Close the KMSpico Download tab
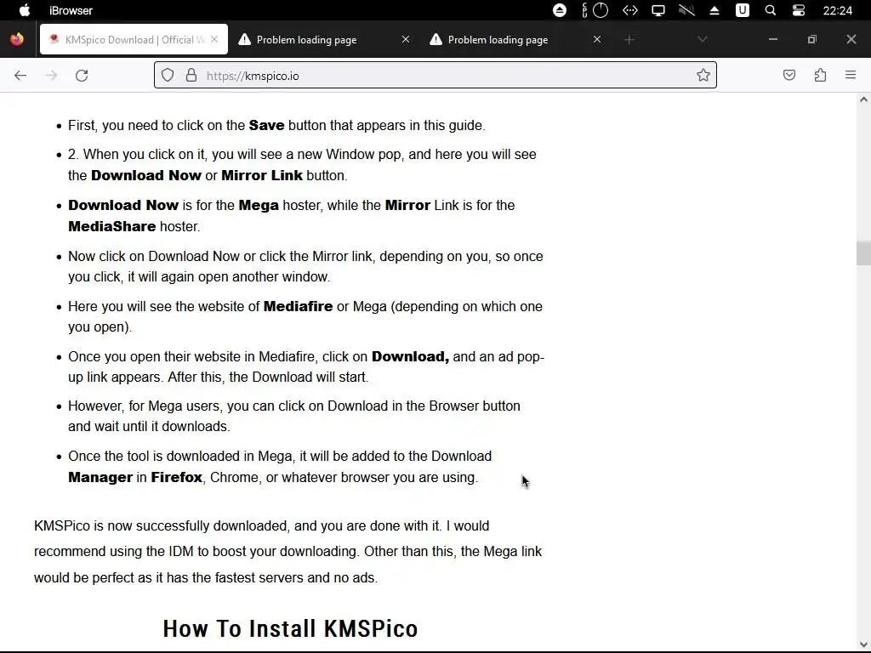Image resolution: width=871 pixels, height=653 pixels. point(214,39)
